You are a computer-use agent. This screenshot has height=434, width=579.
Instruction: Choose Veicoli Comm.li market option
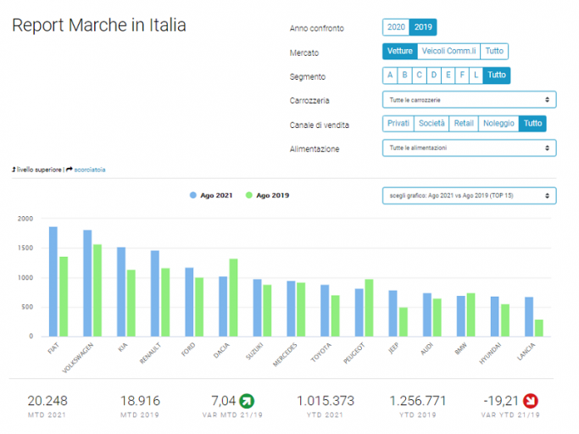(448, 51)
